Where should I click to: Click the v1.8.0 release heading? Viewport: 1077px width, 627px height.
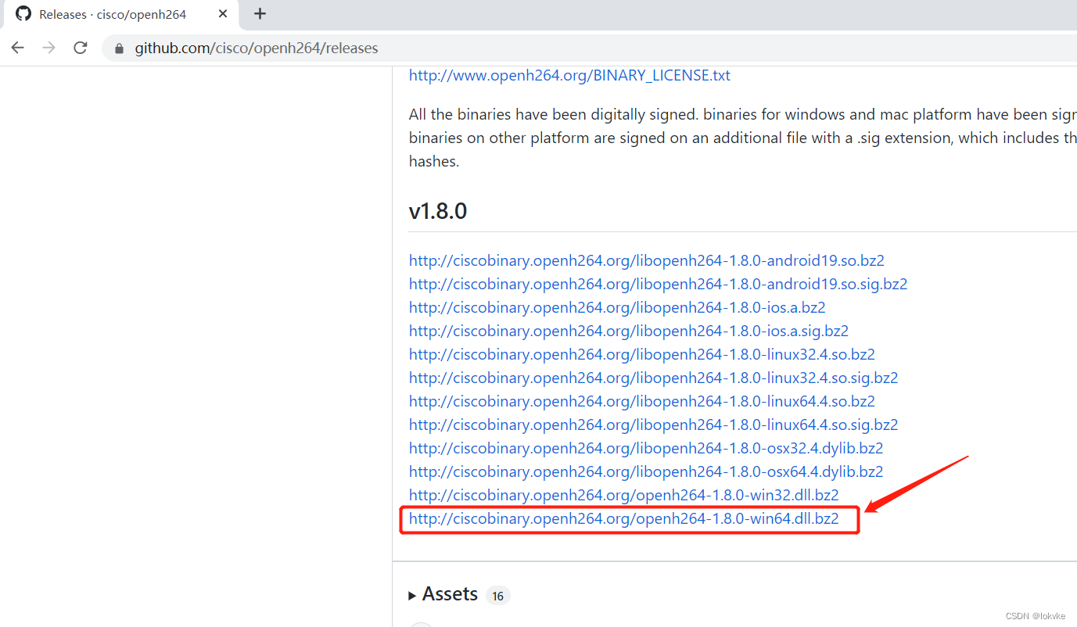[438, 210]
